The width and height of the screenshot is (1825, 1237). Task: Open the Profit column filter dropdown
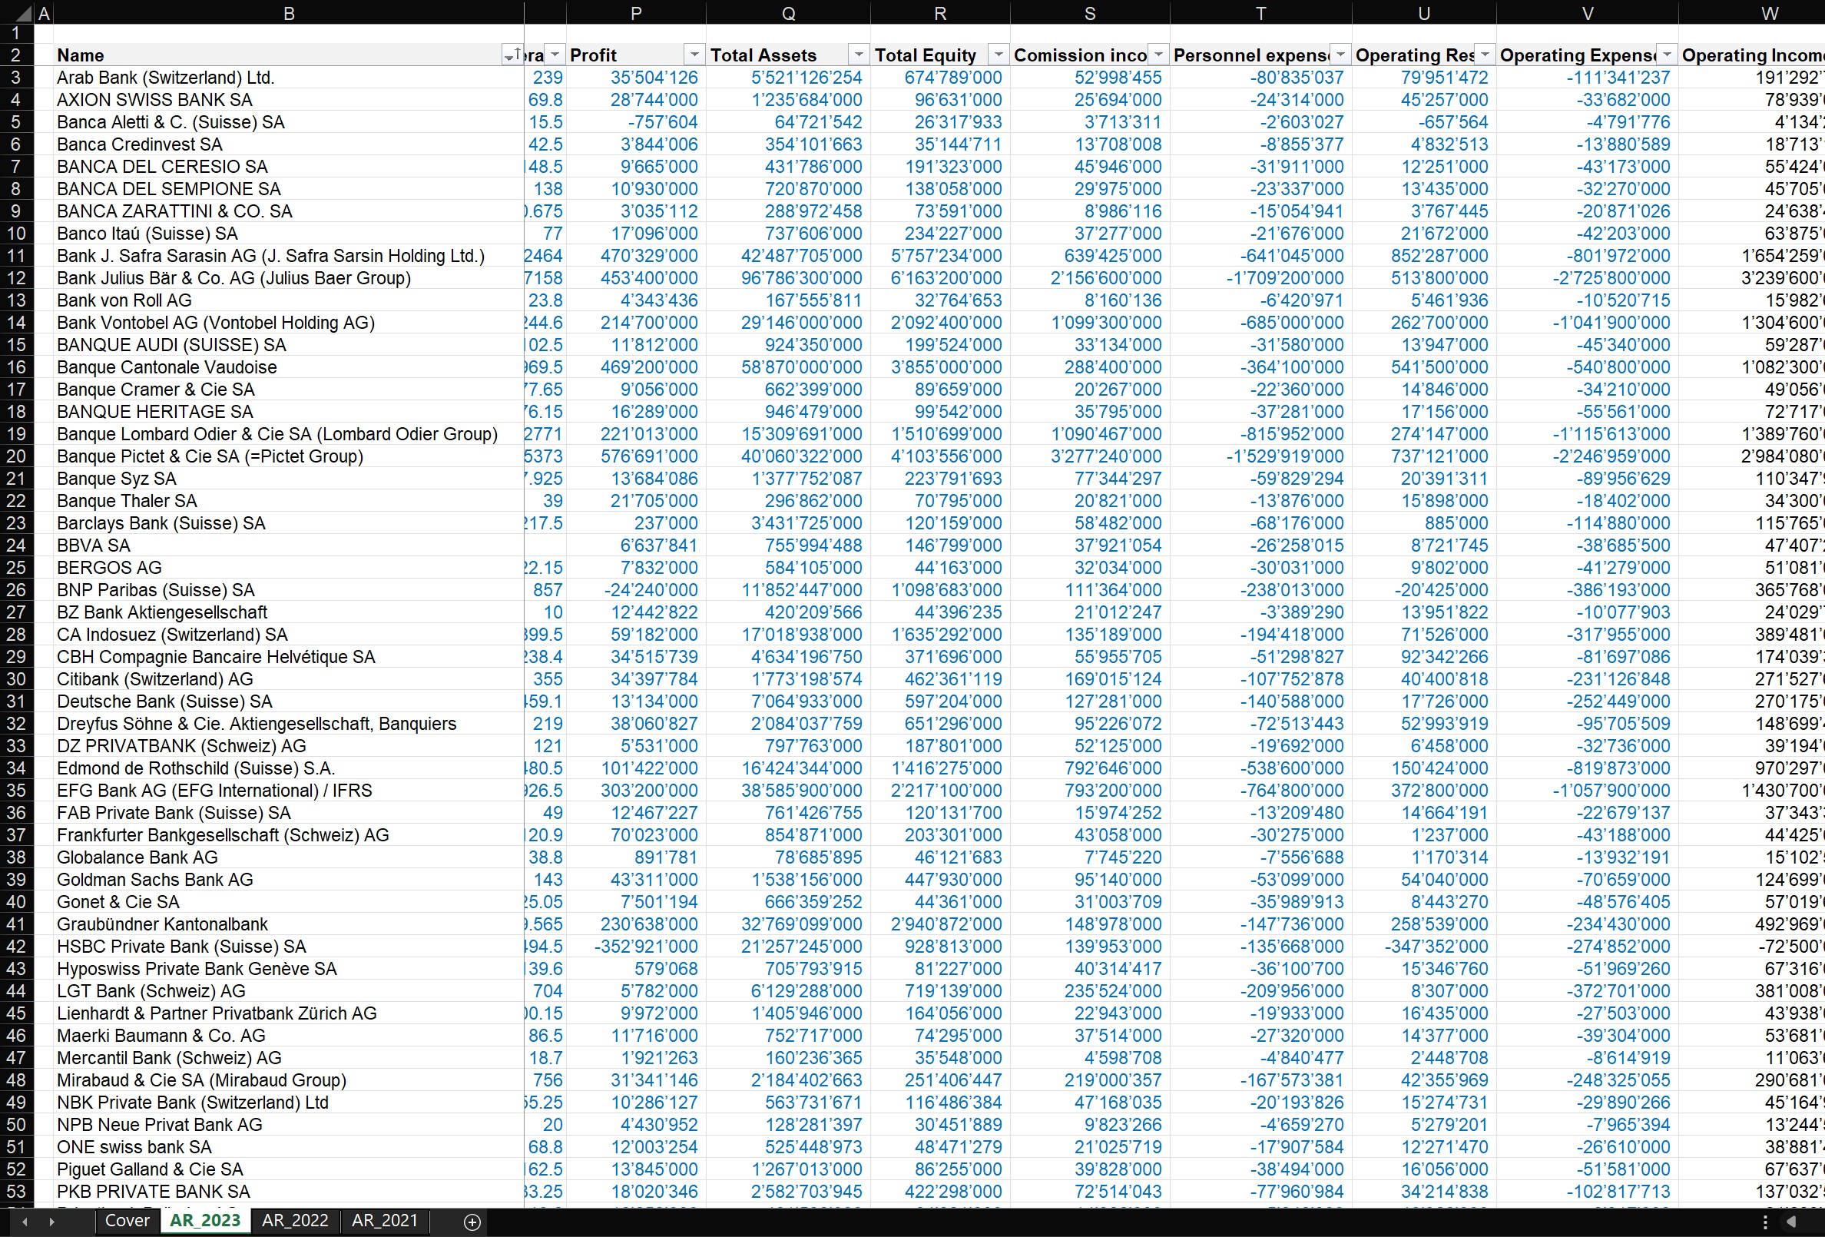[694, 55]
